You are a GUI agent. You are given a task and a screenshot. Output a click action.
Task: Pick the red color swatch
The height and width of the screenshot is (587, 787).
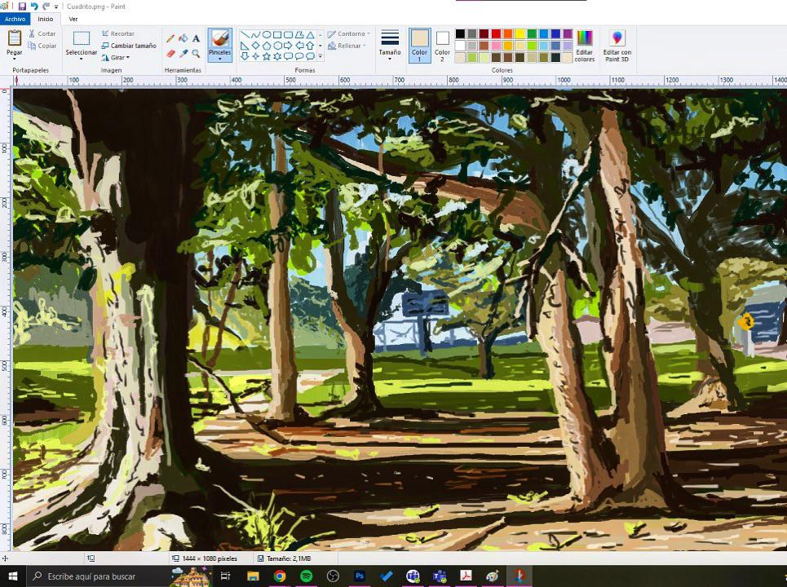click(x=495, y=33)
